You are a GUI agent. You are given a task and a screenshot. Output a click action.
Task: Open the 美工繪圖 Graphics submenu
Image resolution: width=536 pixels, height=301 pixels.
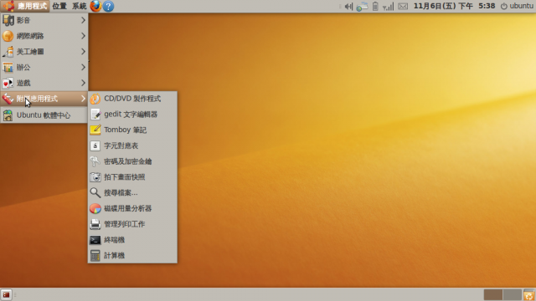pos(44,52)
